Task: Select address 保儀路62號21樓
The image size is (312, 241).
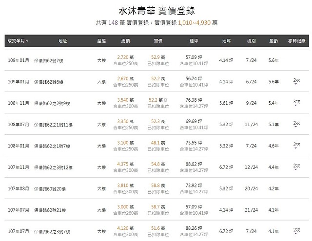Action: (50, 210)
